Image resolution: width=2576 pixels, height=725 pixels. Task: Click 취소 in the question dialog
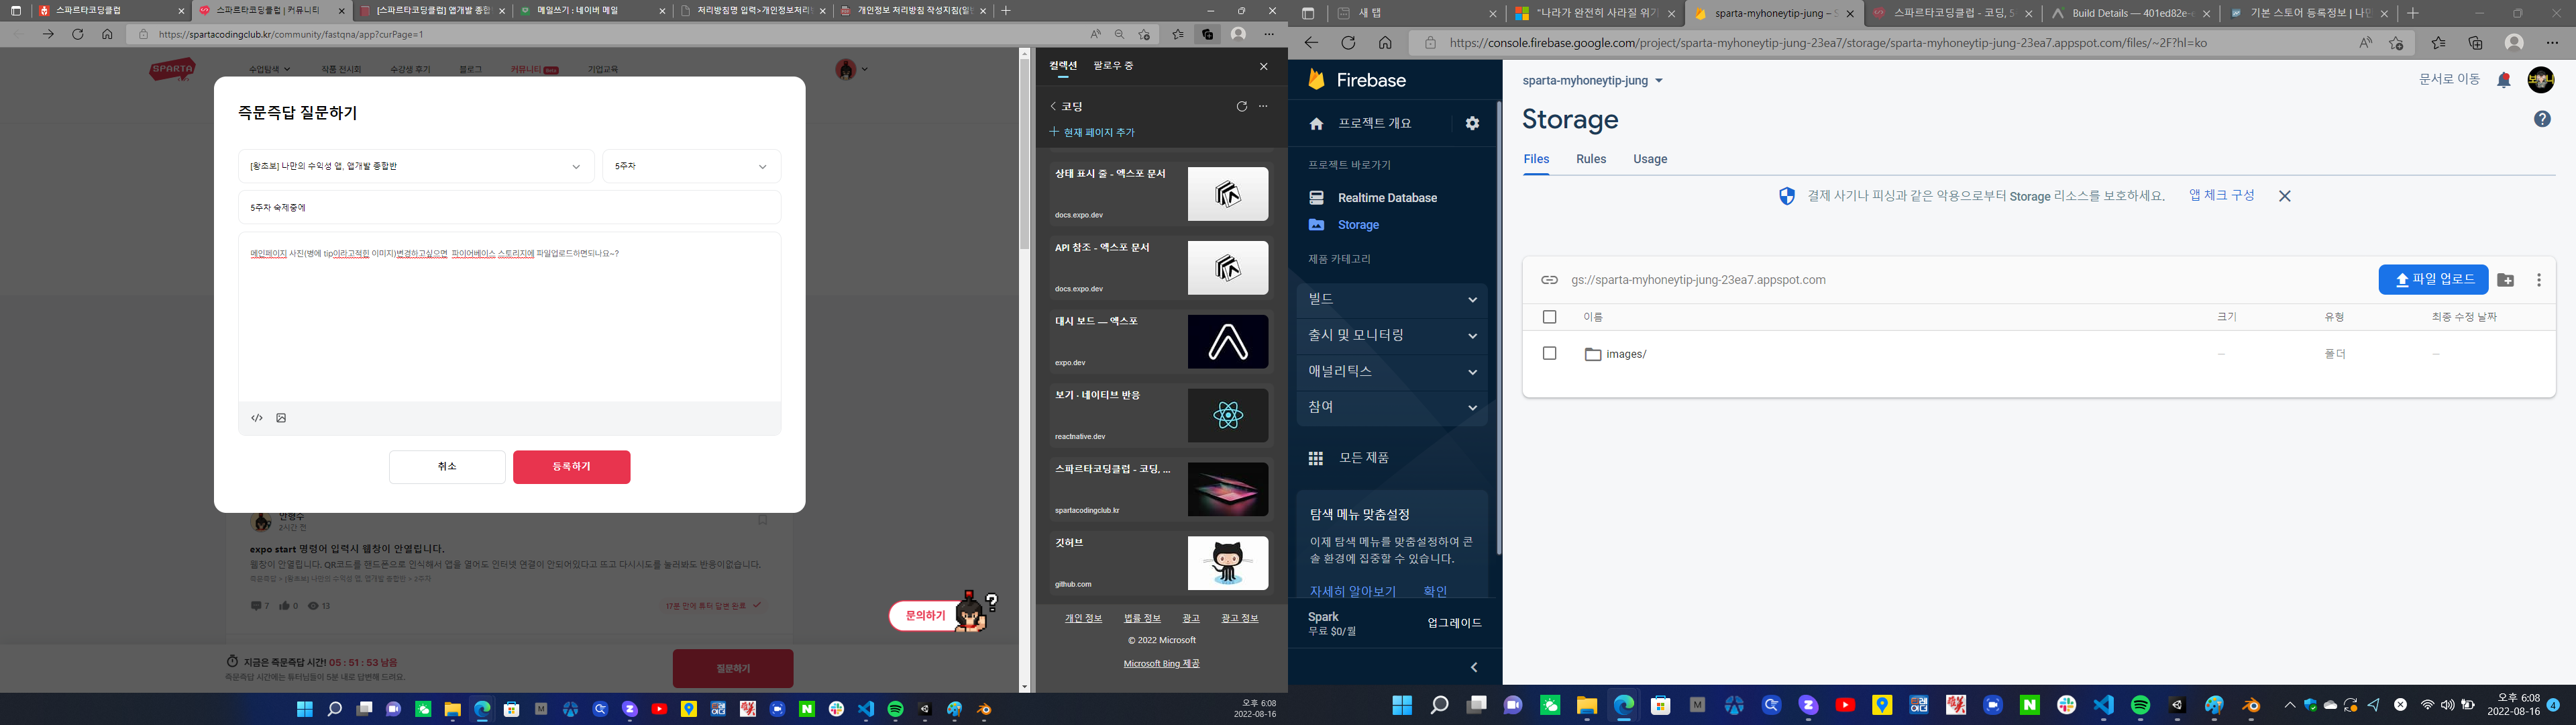coord(447,468)
